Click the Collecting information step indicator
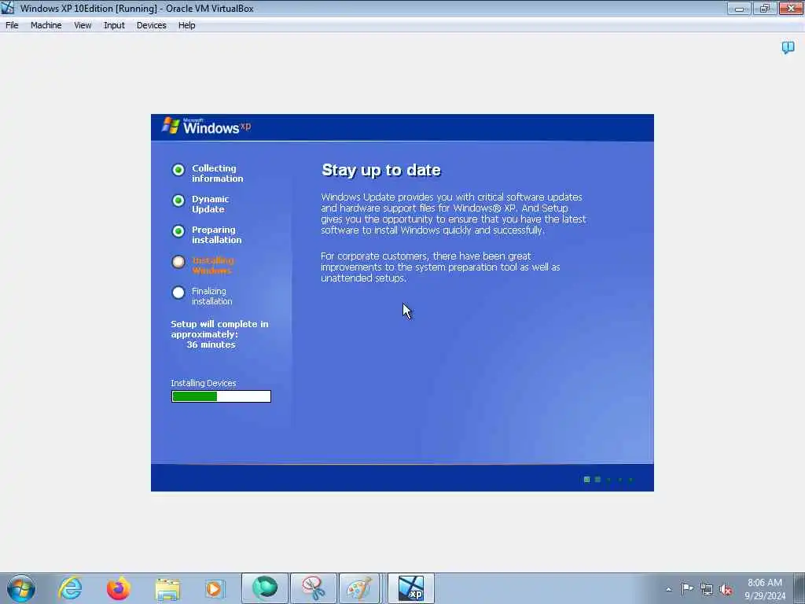The image size is (805, 604). pyautogui.click(x=178, y=170)
